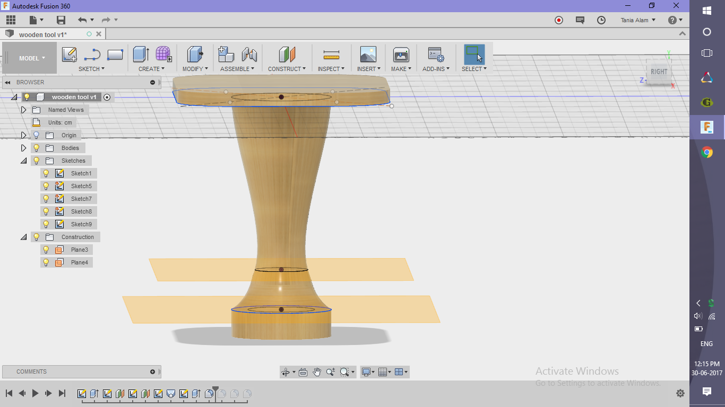Select the Press Pull modify tool

[195, 55]
